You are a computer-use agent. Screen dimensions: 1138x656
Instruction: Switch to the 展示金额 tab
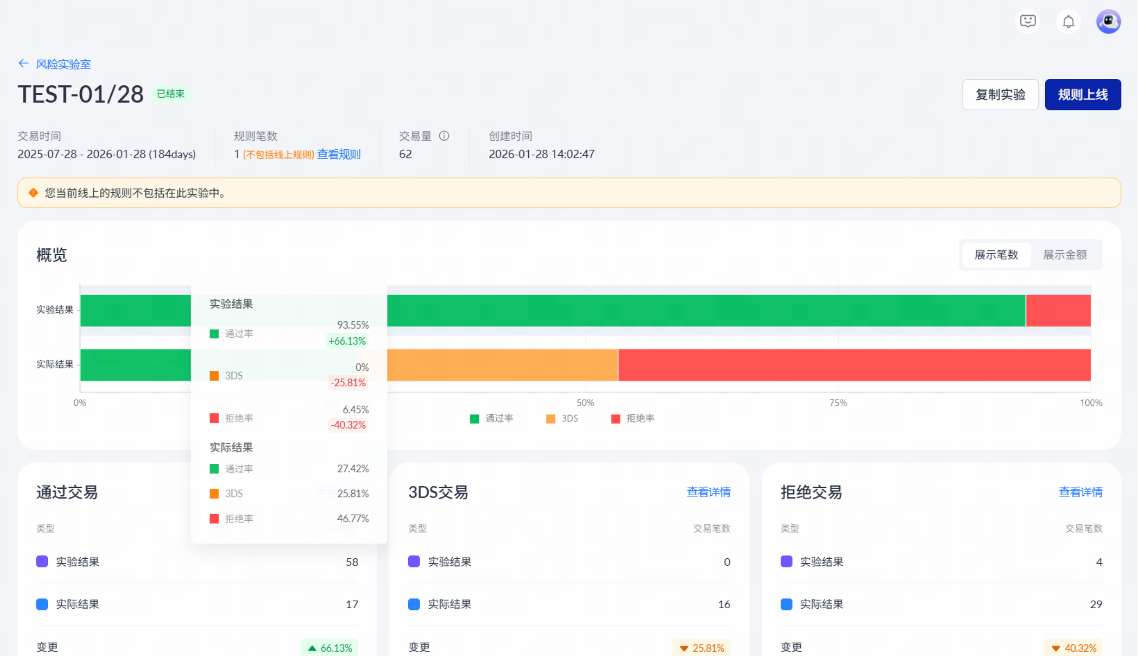[x=1065, y=255]
